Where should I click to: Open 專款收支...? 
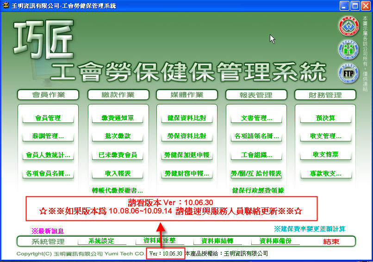(326, 174)
